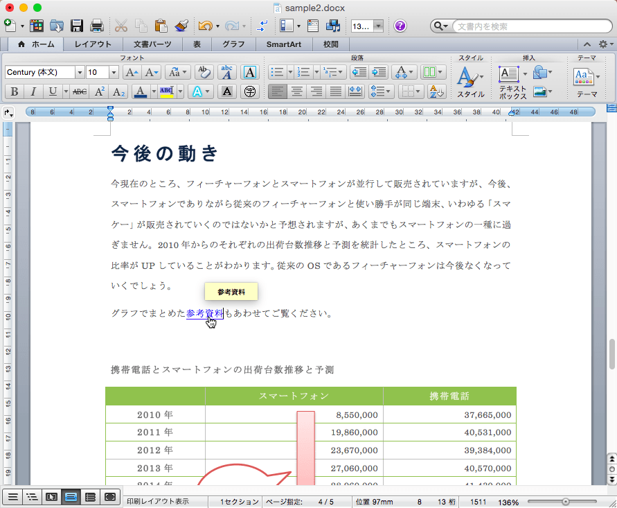Increase paragraph indent
The height and width of the screenshot is (508, 617).
379,72
